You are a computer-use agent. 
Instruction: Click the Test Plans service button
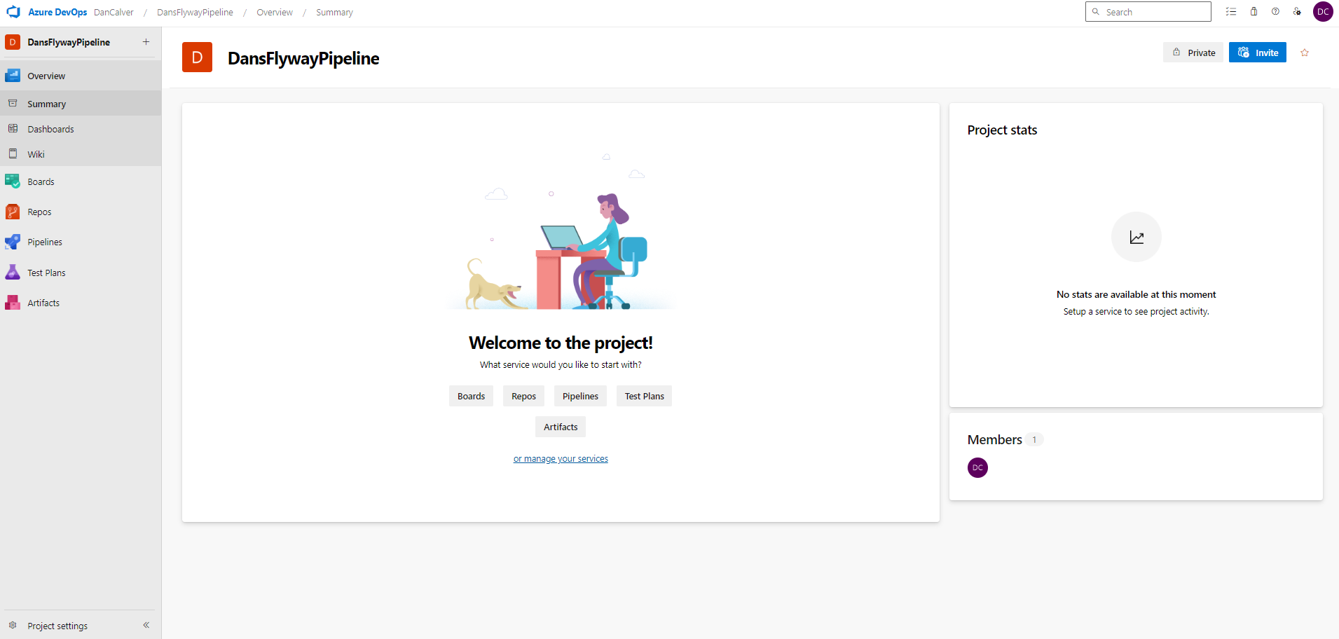click(644, 396)
